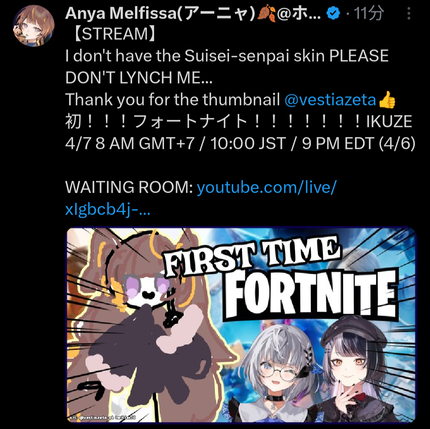Click the 11分 post timestamp
Image resolution: width=430 pixels, height=429 pixels.
pos(369,14)
